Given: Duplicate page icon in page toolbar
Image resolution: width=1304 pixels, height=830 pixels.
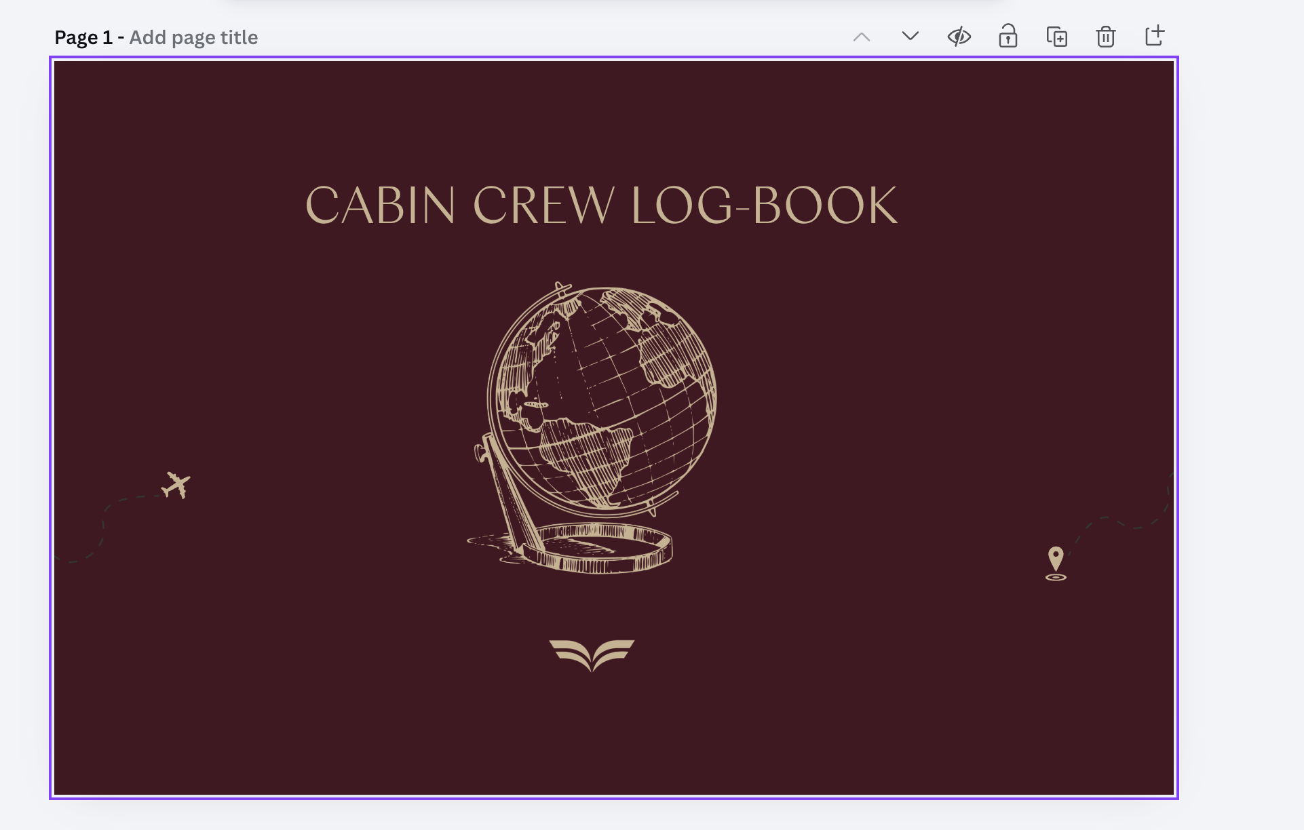Looking at the screenshot, I should [x=1057, y=37].
